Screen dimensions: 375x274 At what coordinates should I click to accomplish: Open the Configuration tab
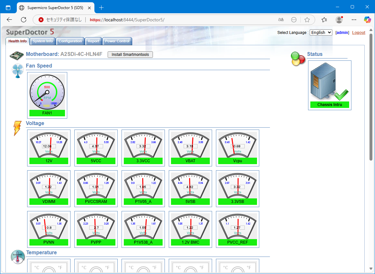pyautogui.click(x=70, y=41)
